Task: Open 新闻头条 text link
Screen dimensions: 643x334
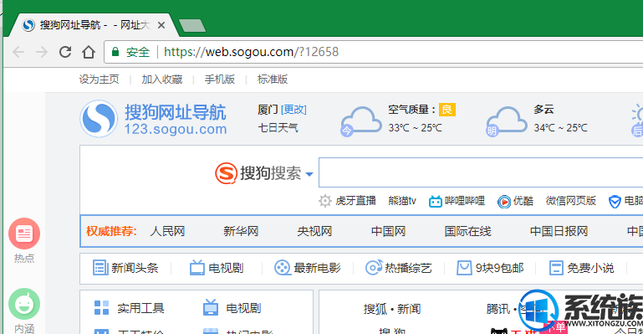Action: 135,269
